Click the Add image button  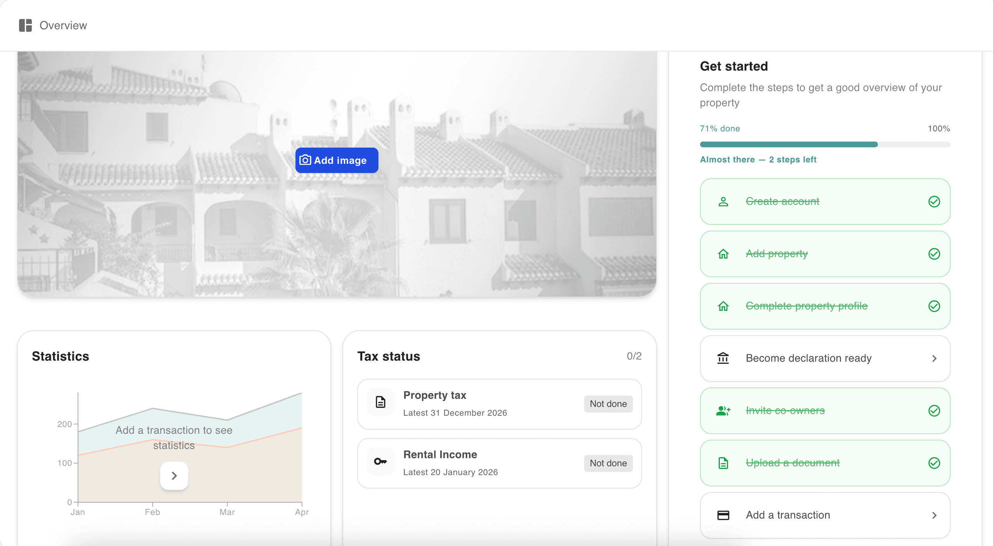coord(337,160)
